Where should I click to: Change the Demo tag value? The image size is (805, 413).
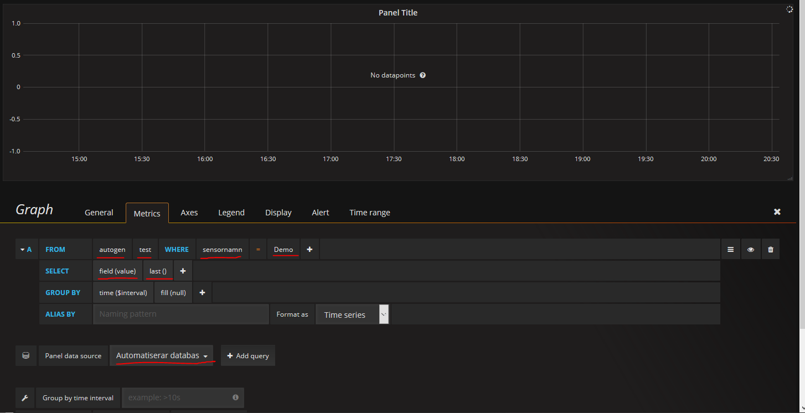(x=283, y=250)
